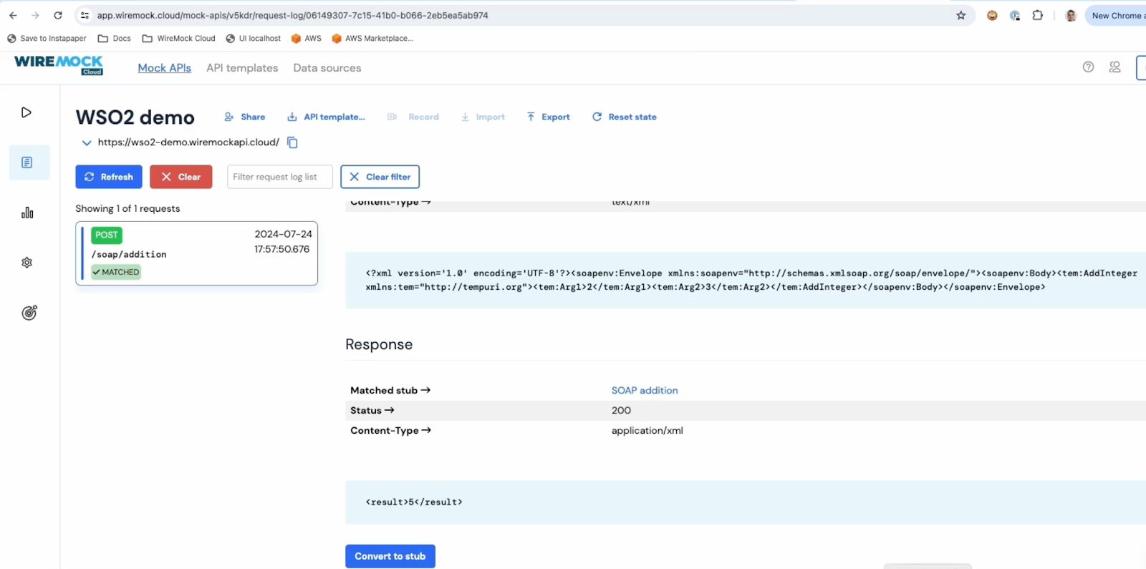This screenshot has height=569, width=1146.
Task: Click the WSO2 demo title
Action: click(135, 117)
